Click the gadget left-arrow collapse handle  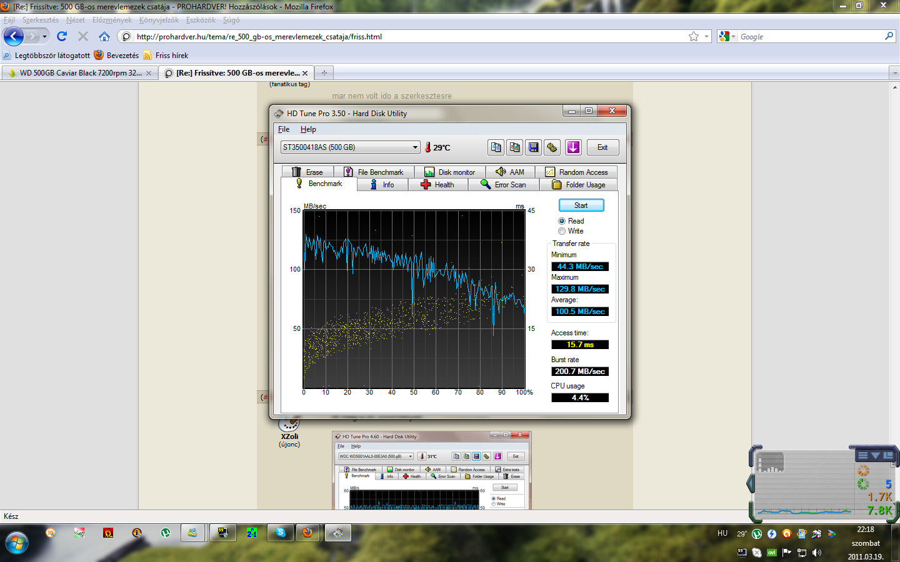[x=751, y=483]
